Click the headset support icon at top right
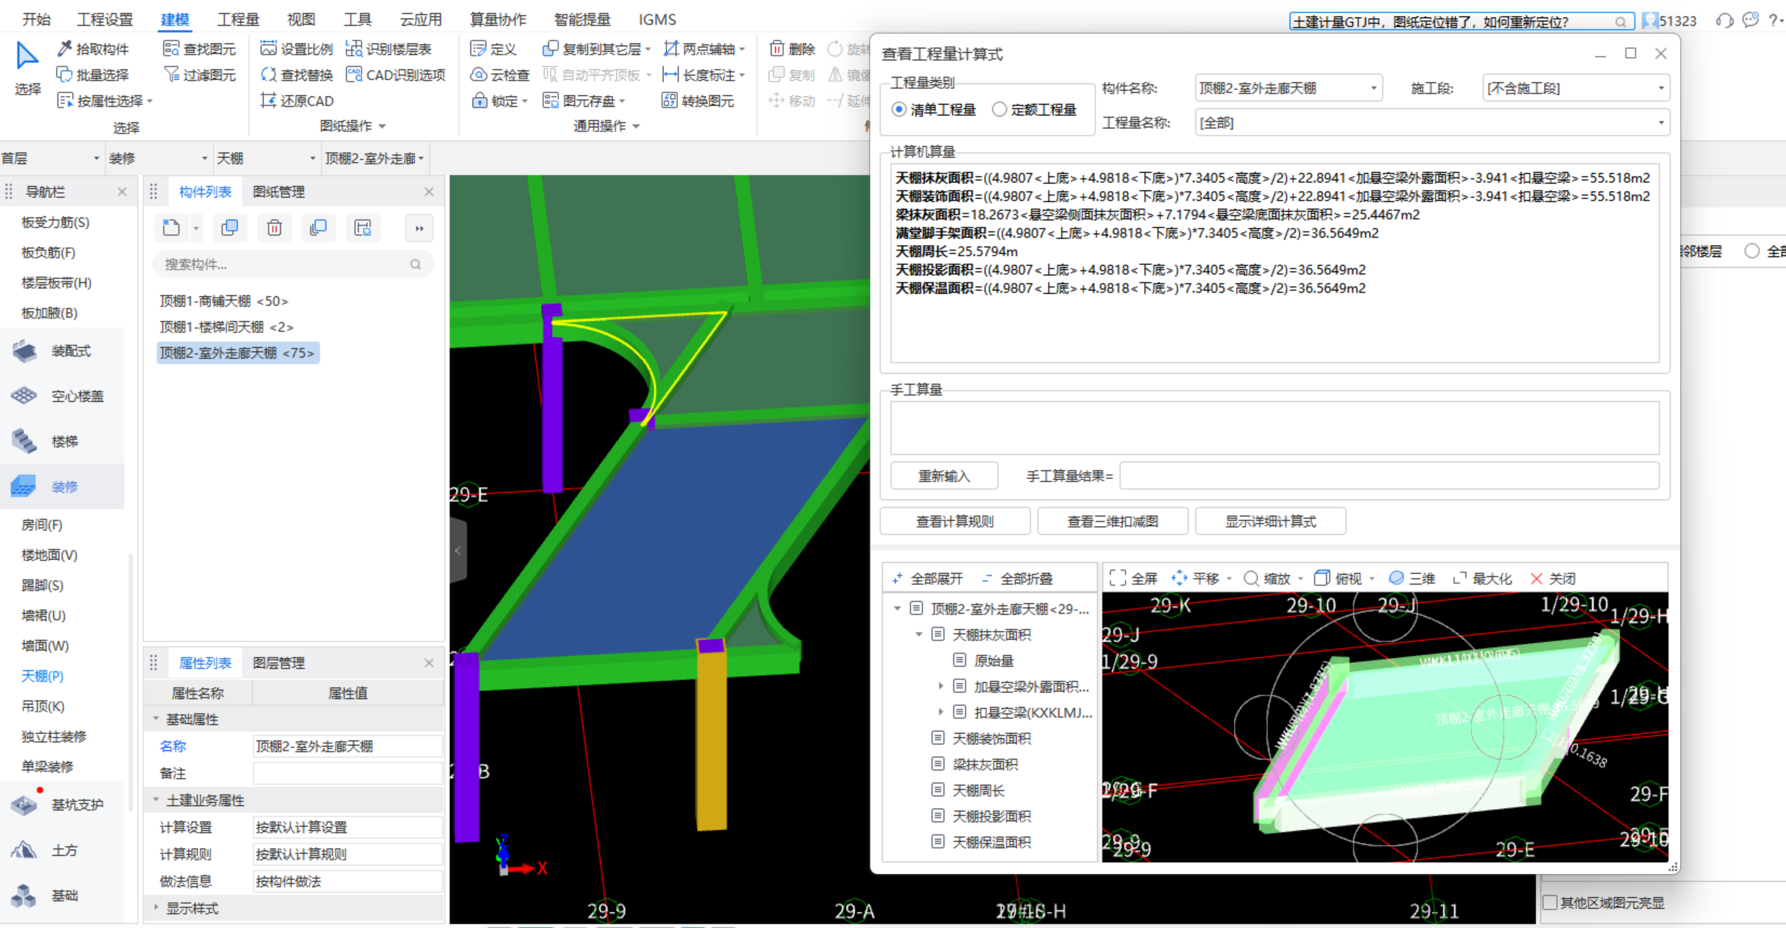Screen dimensions: 1786x928 tap(1724, 20)
